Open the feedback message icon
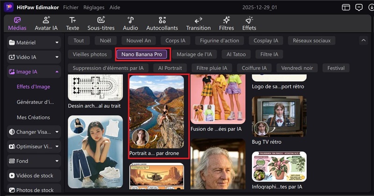This screenshot has height=196, width=374. pyautogui.click(x=359, y=7)
